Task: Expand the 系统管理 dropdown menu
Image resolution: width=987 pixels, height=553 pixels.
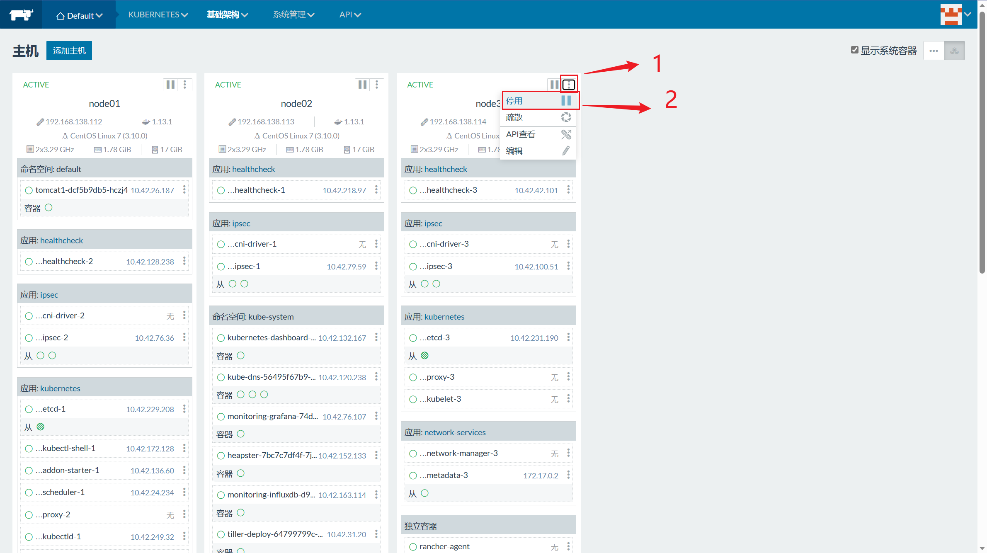Action: point(293,15)
